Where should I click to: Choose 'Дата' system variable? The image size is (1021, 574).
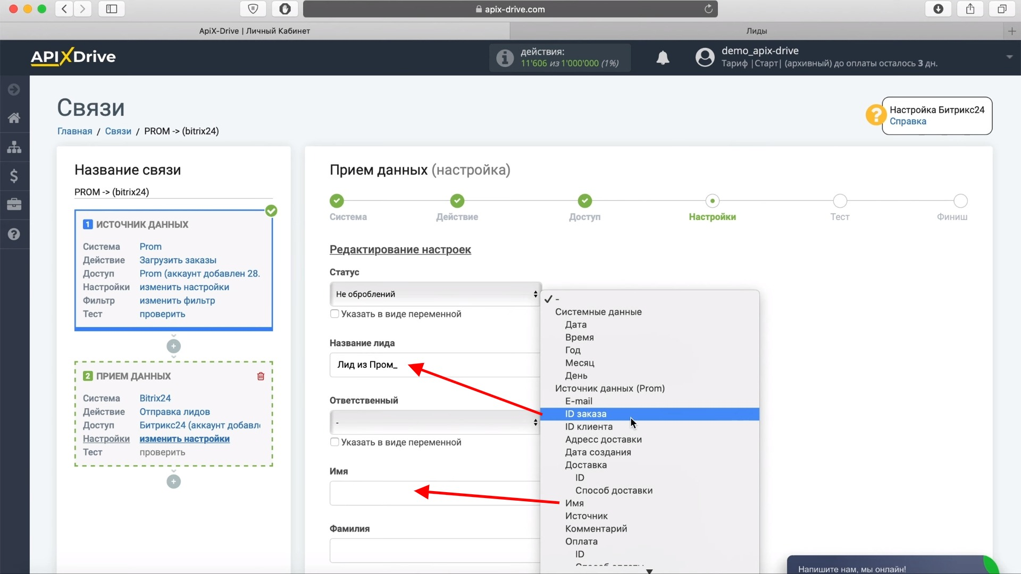tap(650, 325)
